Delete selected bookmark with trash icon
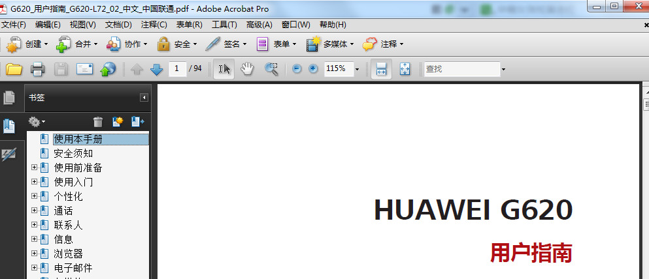This screenshot has height=279, width=649. pyautogui.click(x=98, y=122)
